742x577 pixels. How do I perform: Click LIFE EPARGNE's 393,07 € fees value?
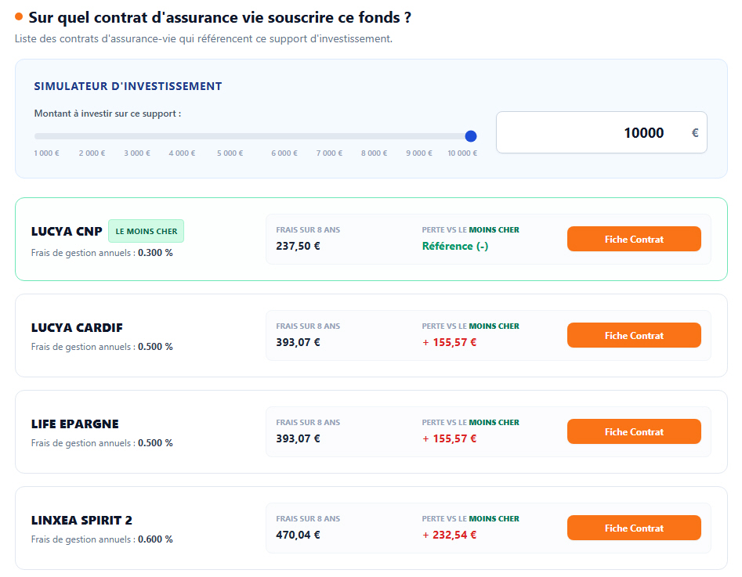tap(298, 438)
